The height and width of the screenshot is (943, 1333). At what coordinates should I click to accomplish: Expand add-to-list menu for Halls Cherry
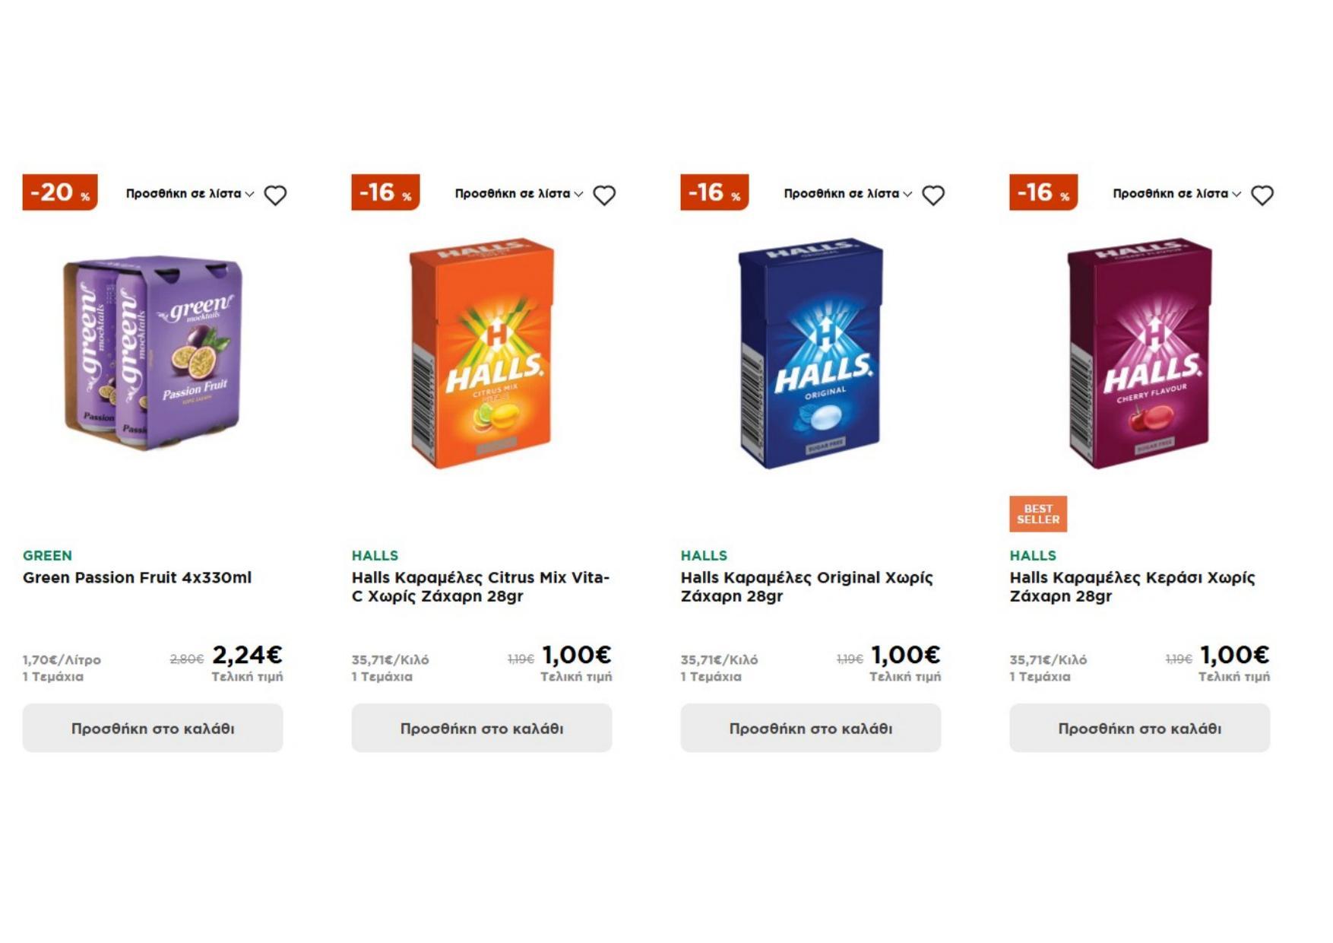tap(1177, 194)
